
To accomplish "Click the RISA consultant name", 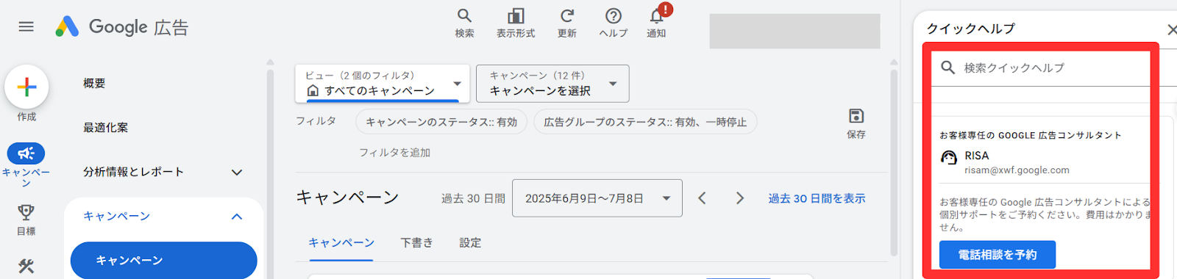I will (977, 156).
